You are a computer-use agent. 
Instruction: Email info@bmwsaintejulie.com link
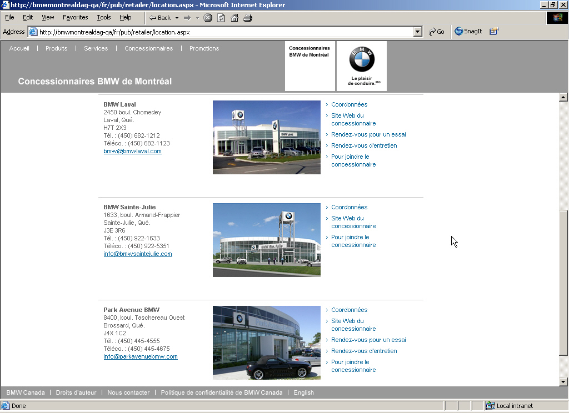[x=138, y=254]
